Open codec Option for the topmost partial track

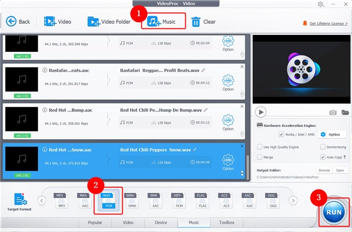click(x=228, y=44)
